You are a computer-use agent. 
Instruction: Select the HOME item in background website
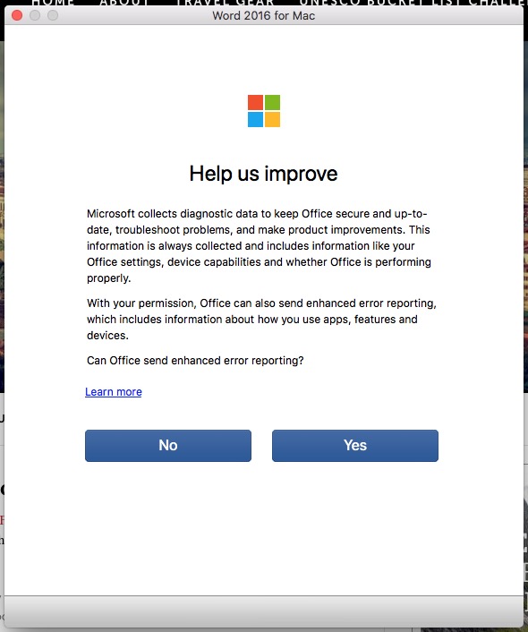53,3
